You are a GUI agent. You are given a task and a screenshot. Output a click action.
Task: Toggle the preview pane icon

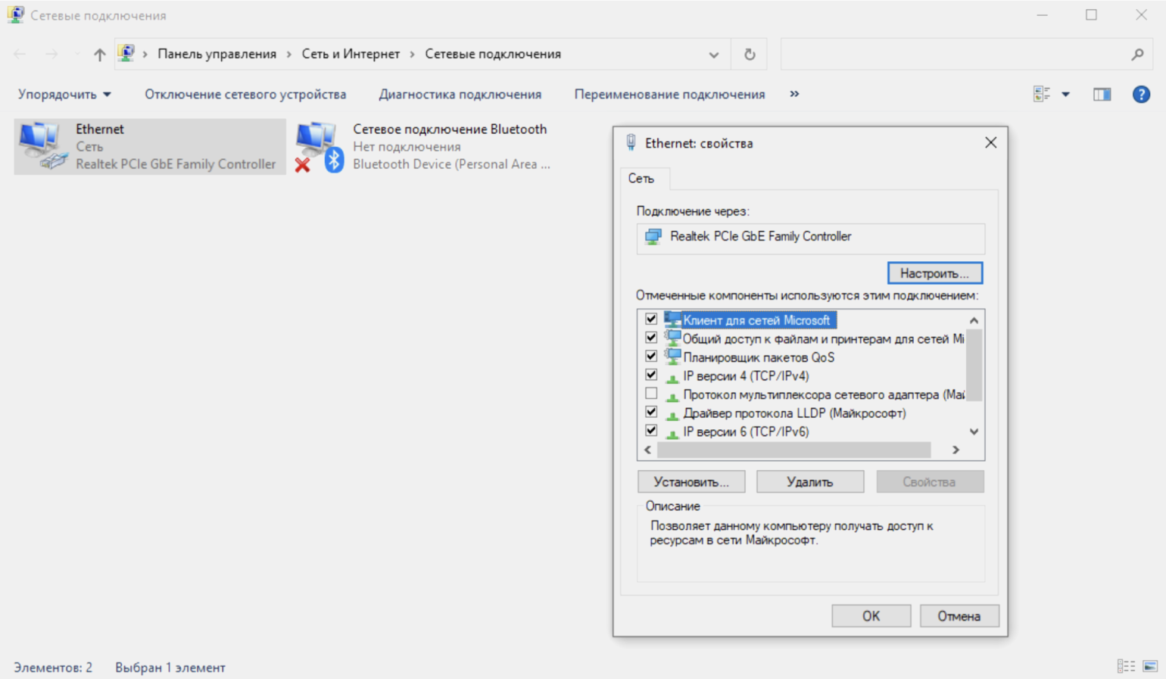coord(1102,95)
